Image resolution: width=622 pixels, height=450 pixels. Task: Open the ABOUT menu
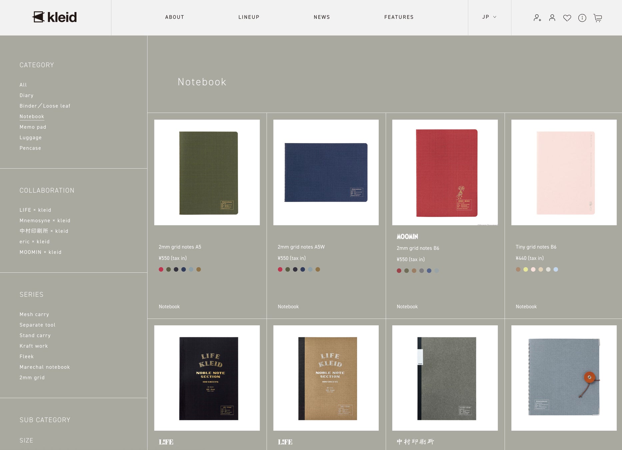coord(175,17)
